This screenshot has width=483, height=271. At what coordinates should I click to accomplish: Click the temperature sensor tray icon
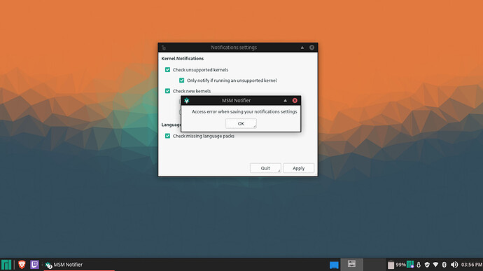419,265
